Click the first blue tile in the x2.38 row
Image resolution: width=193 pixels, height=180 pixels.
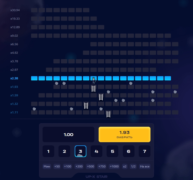pyautogui.click(x=34, y=78)
